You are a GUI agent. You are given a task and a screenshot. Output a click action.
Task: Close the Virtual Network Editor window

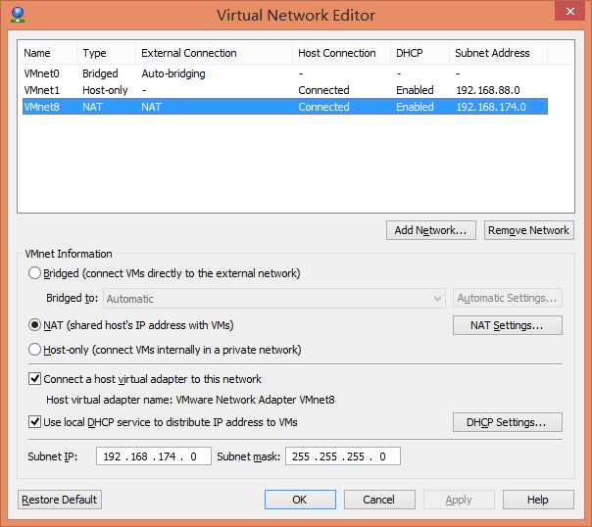(570, 11)
